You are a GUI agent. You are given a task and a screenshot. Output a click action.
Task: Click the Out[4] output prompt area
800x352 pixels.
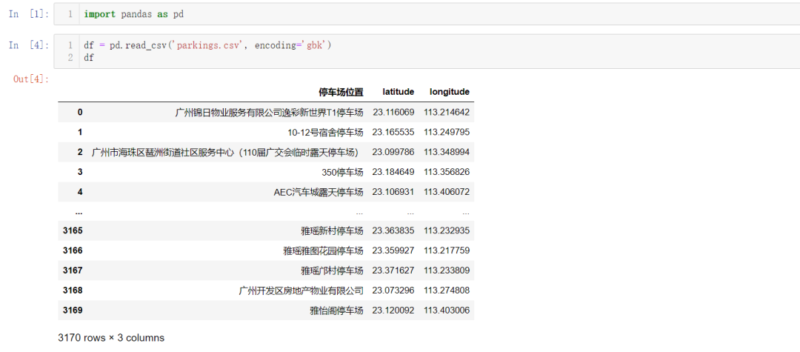click(31, 79)
